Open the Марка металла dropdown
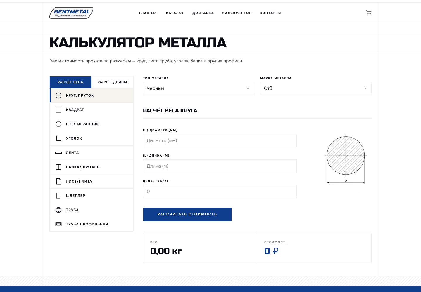 coord(316,88)
